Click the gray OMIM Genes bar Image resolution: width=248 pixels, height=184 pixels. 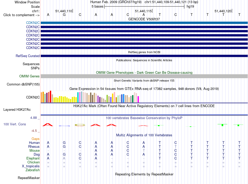tap(144, 76)
